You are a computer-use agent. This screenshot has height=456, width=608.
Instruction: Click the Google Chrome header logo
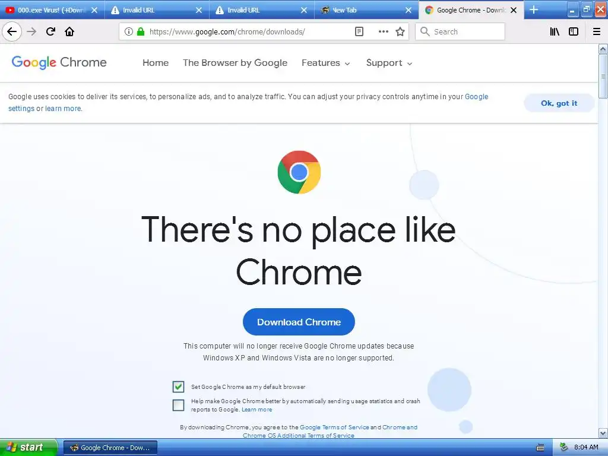click(59, 62)
